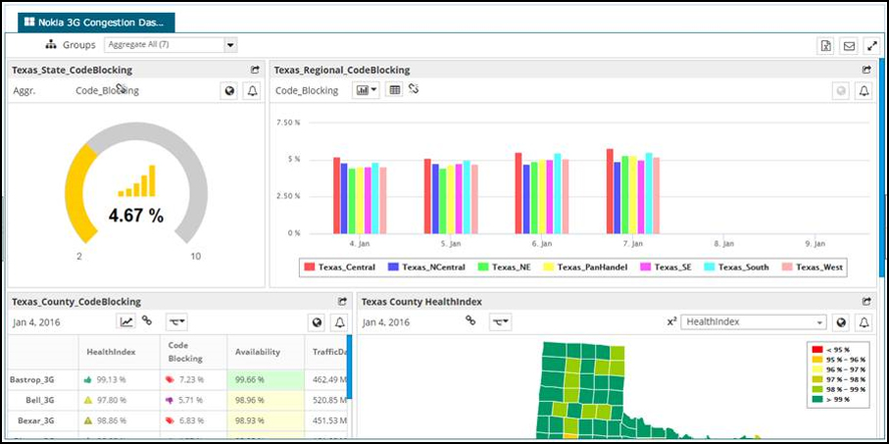Image resolution: width=889 pixels, height=444 pixels.
Task: Export the dashboard to Excel
Action: coord(826,46)
